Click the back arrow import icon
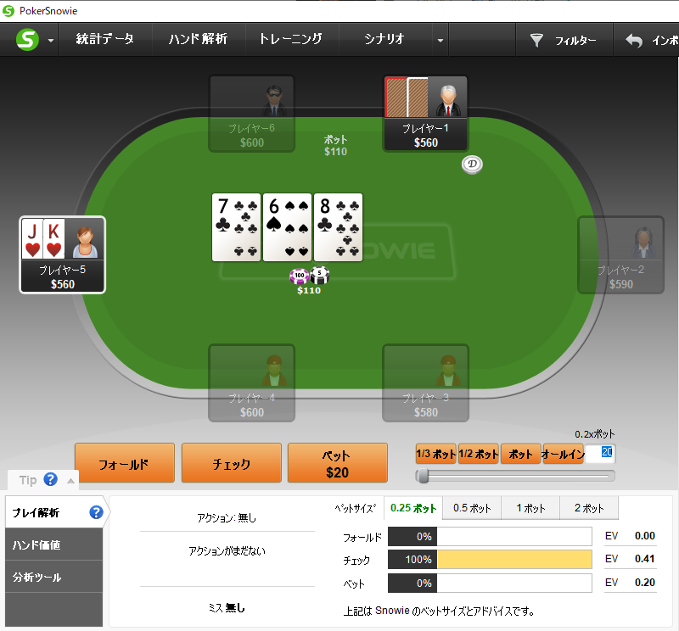 (634, 40)
